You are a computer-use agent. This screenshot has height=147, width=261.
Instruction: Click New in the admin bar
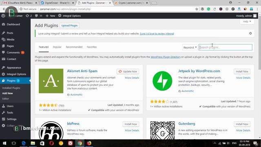[51, 16]
